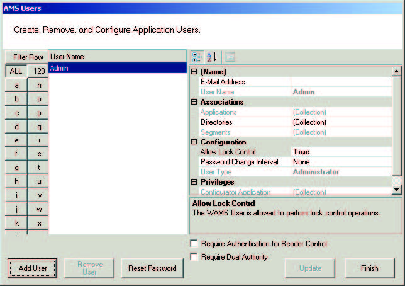
Task: Click the E-Mail Address value field
Action: 340,82
